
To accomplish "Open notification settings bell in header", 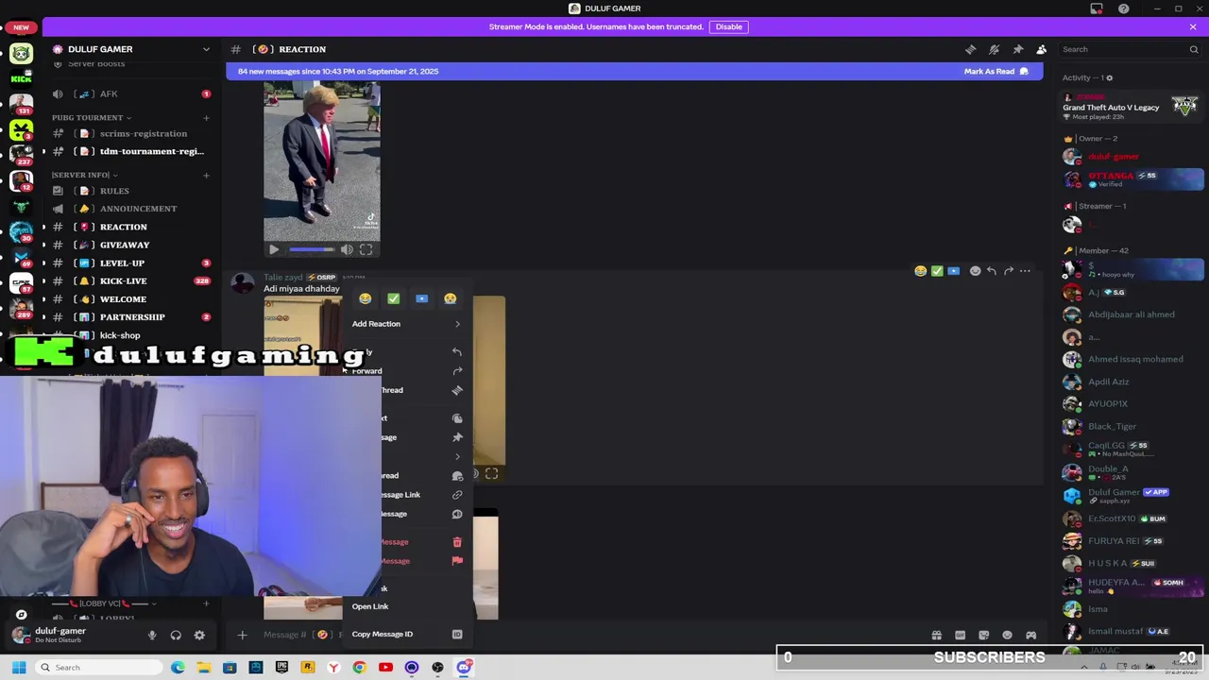I will click(x=994, y=49).
